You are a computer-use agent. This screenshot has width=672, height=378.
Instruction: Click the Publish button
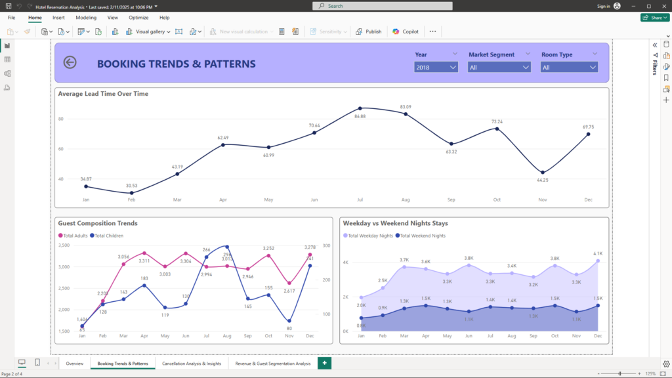369,31
